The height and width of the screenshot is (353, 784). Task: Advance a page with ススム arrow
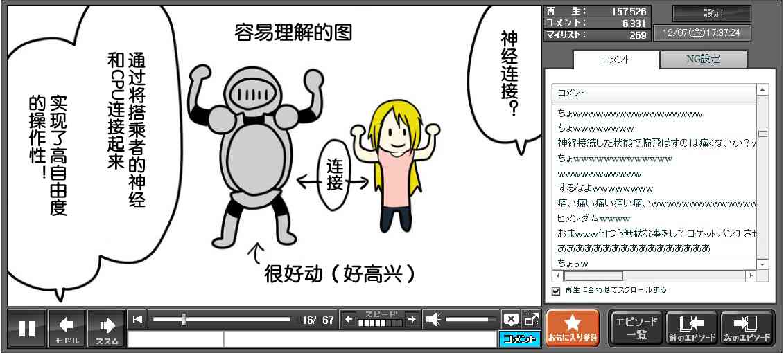tap(107, 328)
